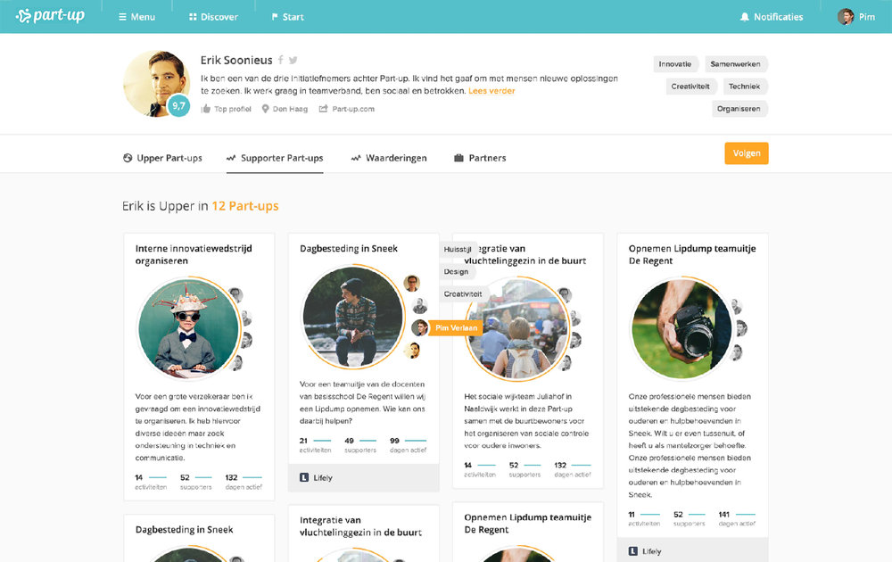
Task: Select the Innovatie tag
Action: pos(675,64)
